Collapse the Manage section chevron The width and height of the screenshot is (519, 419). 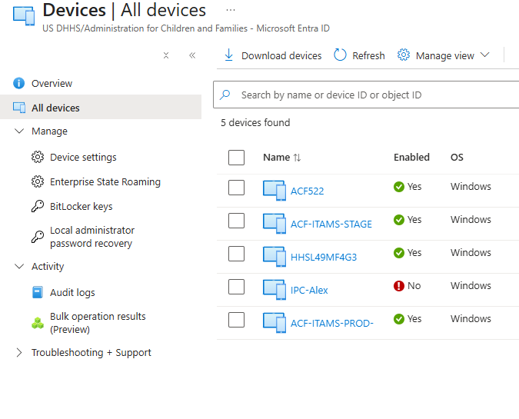click(x=19, y=131)
